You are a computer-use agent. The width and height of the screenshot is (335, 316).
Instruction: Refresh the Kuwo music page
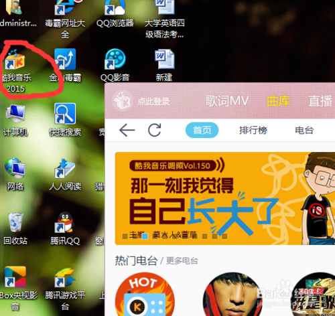155,130
